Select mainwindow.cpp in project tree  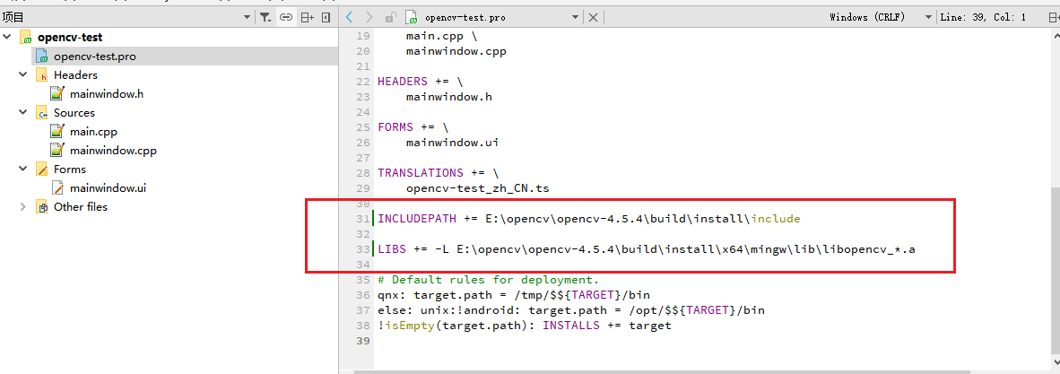pos(114,151)
